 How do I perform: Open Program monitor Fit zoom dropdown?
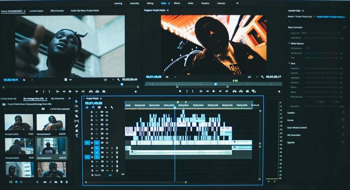171,77
